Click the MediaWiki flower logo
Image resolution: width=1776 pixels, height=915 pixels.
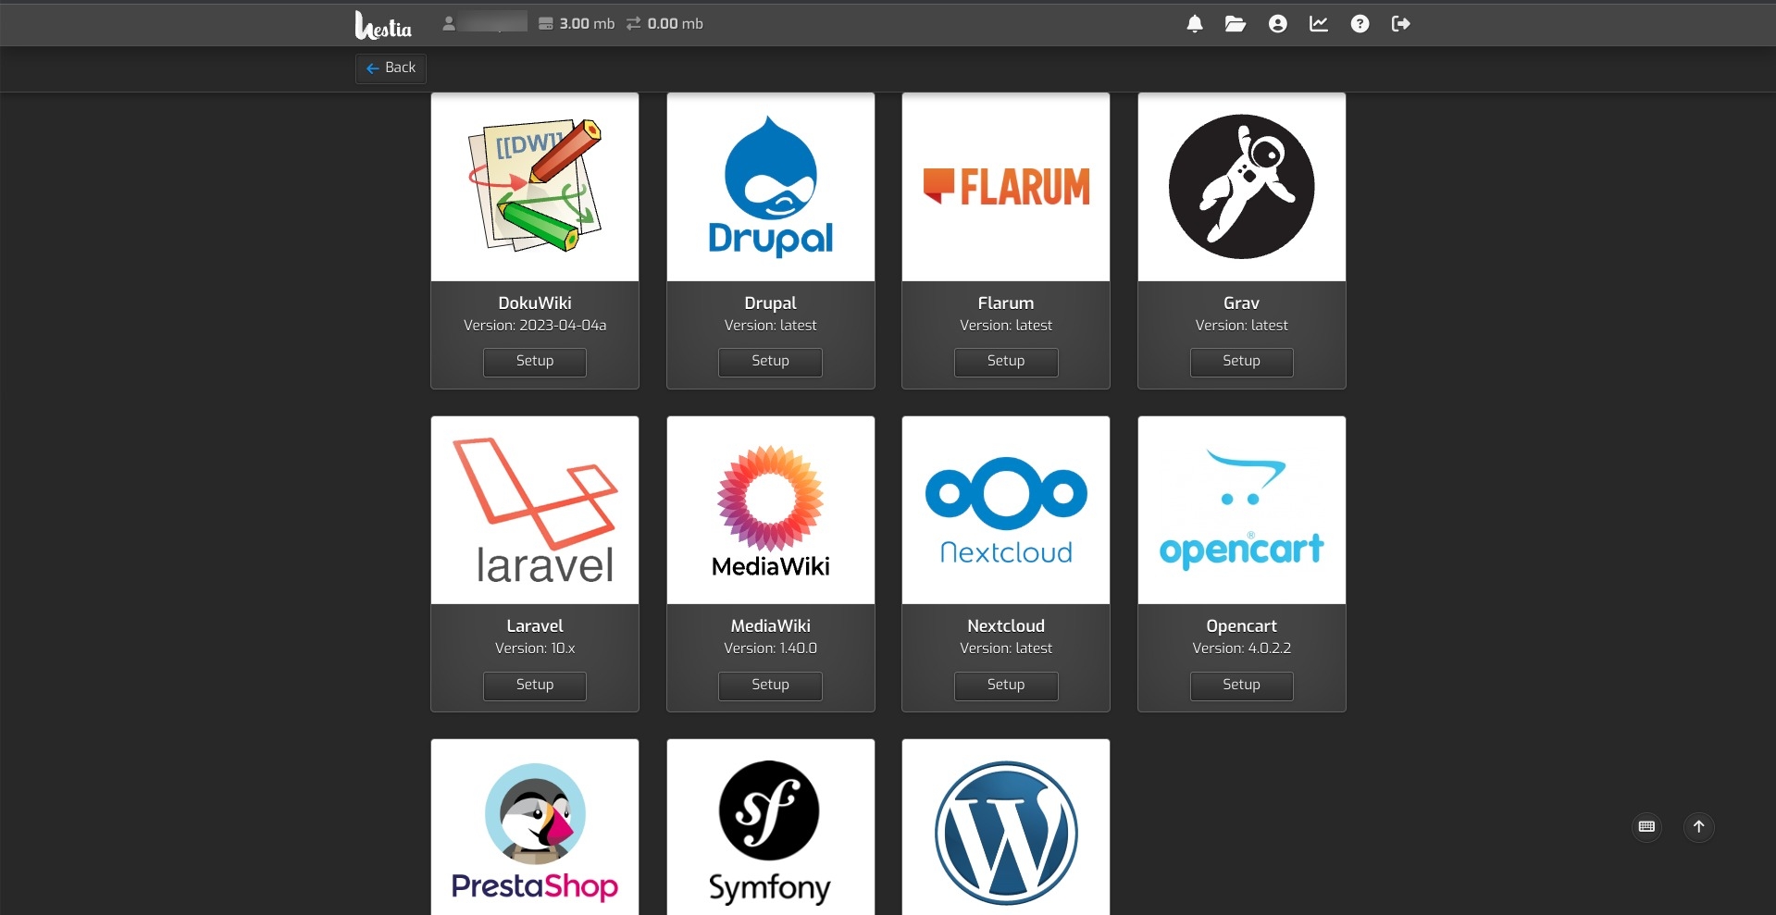(771, 510)
